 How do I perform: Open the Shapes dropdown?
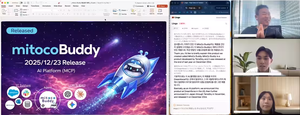coord(124,10)
